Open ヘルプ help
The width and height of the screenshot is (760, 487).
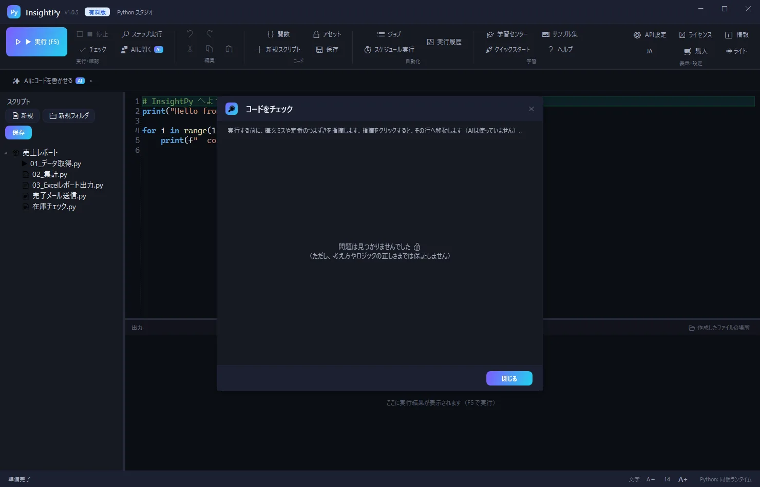pos(560,50)
